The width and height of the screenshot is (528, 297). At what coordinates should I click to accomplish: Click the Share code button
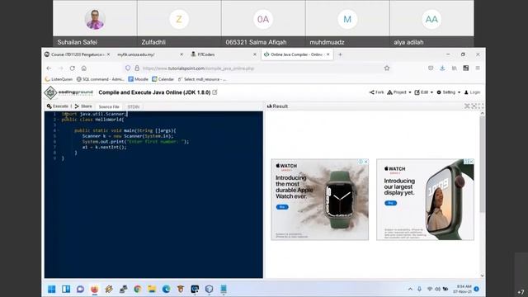tap(83, 106)
